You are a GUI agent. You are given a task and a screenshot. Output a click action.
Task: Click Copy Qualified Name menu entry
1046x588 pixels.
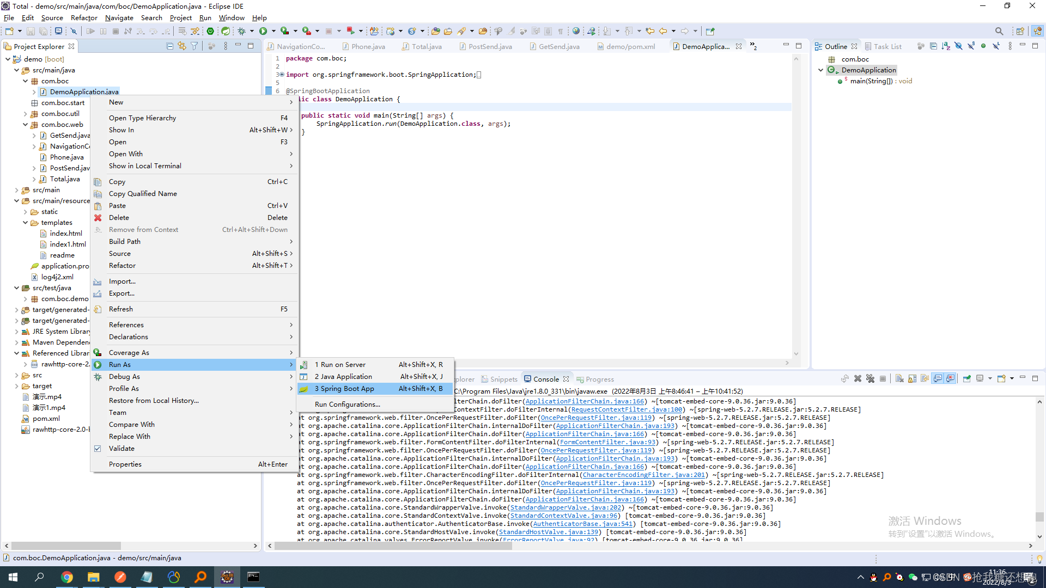pyautogui.click(x=195, y=194)
